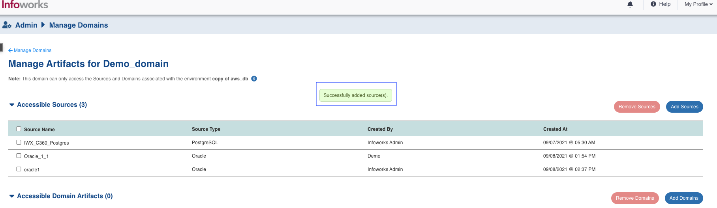Select all sources via header checkbox
717x208 pixels.
19,129
